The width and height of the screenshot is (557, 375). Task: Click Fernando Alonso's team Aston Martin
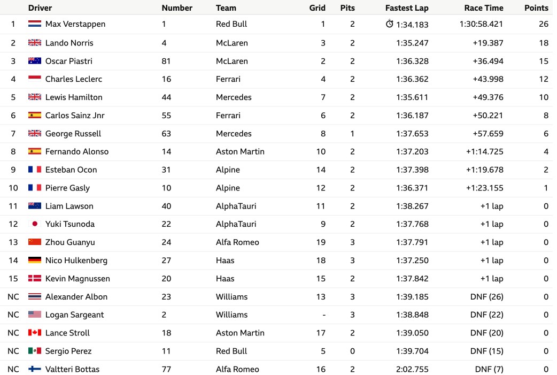240,152
